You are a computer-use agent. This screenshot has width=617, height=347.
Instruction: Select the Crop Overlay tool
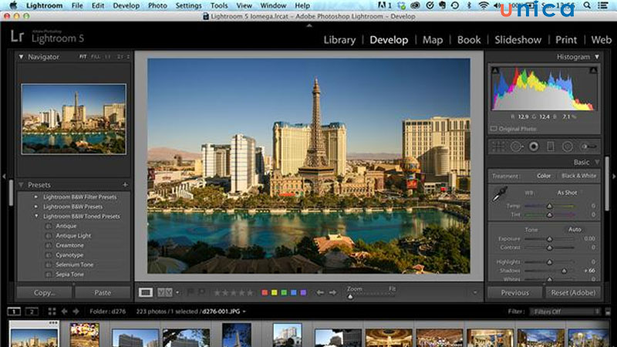[498, 147]
